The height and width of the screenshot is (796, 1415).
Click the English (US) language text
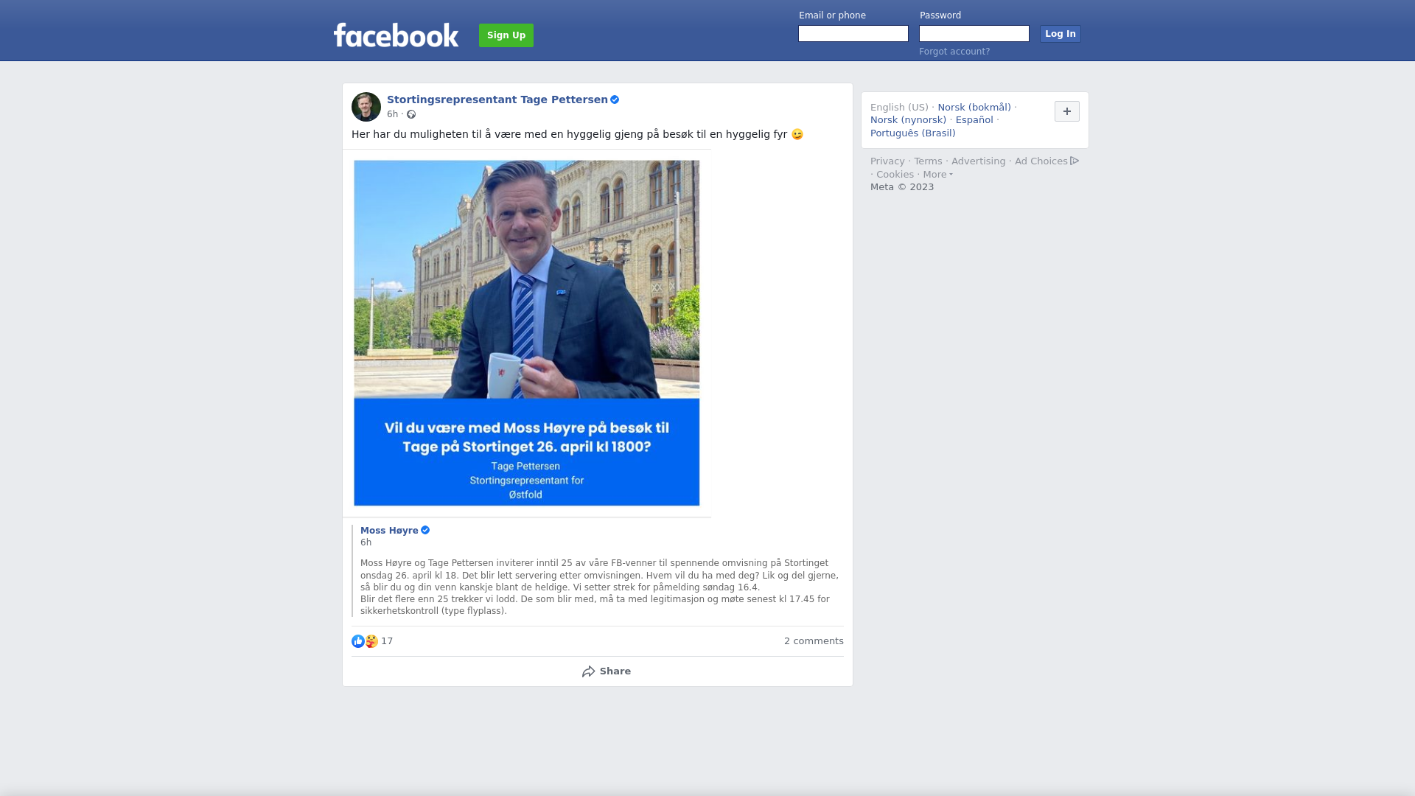(x=899, y=108)
